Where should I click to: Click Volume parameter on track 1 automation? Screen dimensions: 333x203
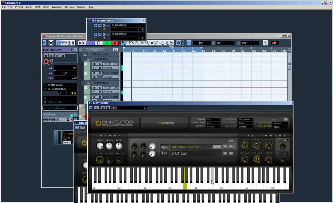[111, 68]
